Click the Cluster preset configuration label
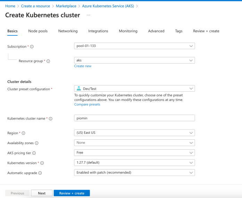Viewport: 242px width, 198px height. click(29, 89)
